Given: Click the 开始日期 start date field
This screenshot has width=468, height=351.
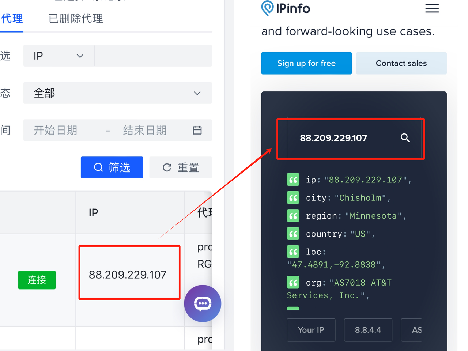Looking at the screenshot, I should (56, 130).
